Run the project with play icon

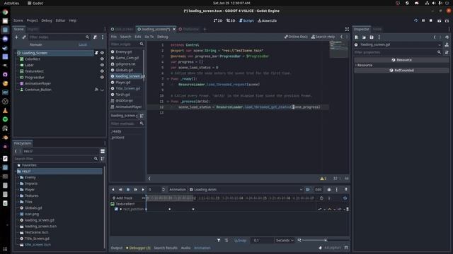click(415, 20)
